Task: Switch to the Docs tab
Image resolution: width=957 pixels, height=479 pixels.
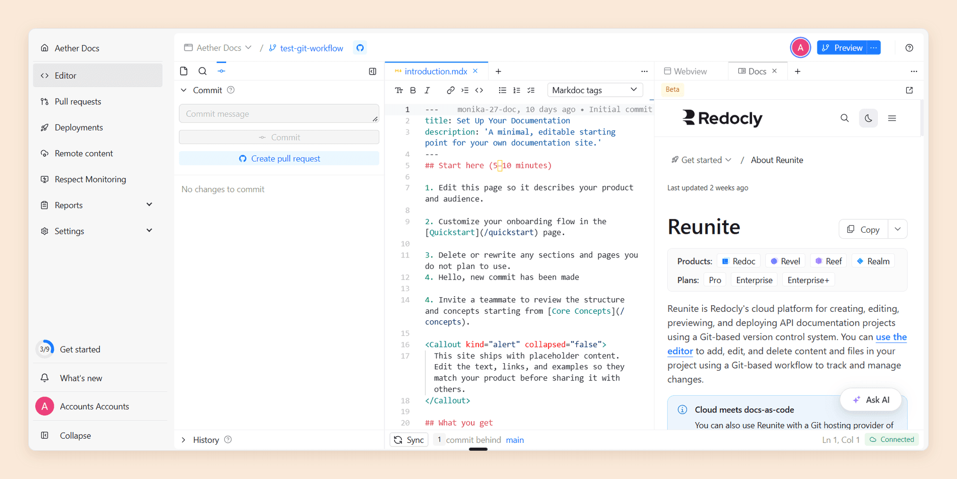Action: click(752, 72)
